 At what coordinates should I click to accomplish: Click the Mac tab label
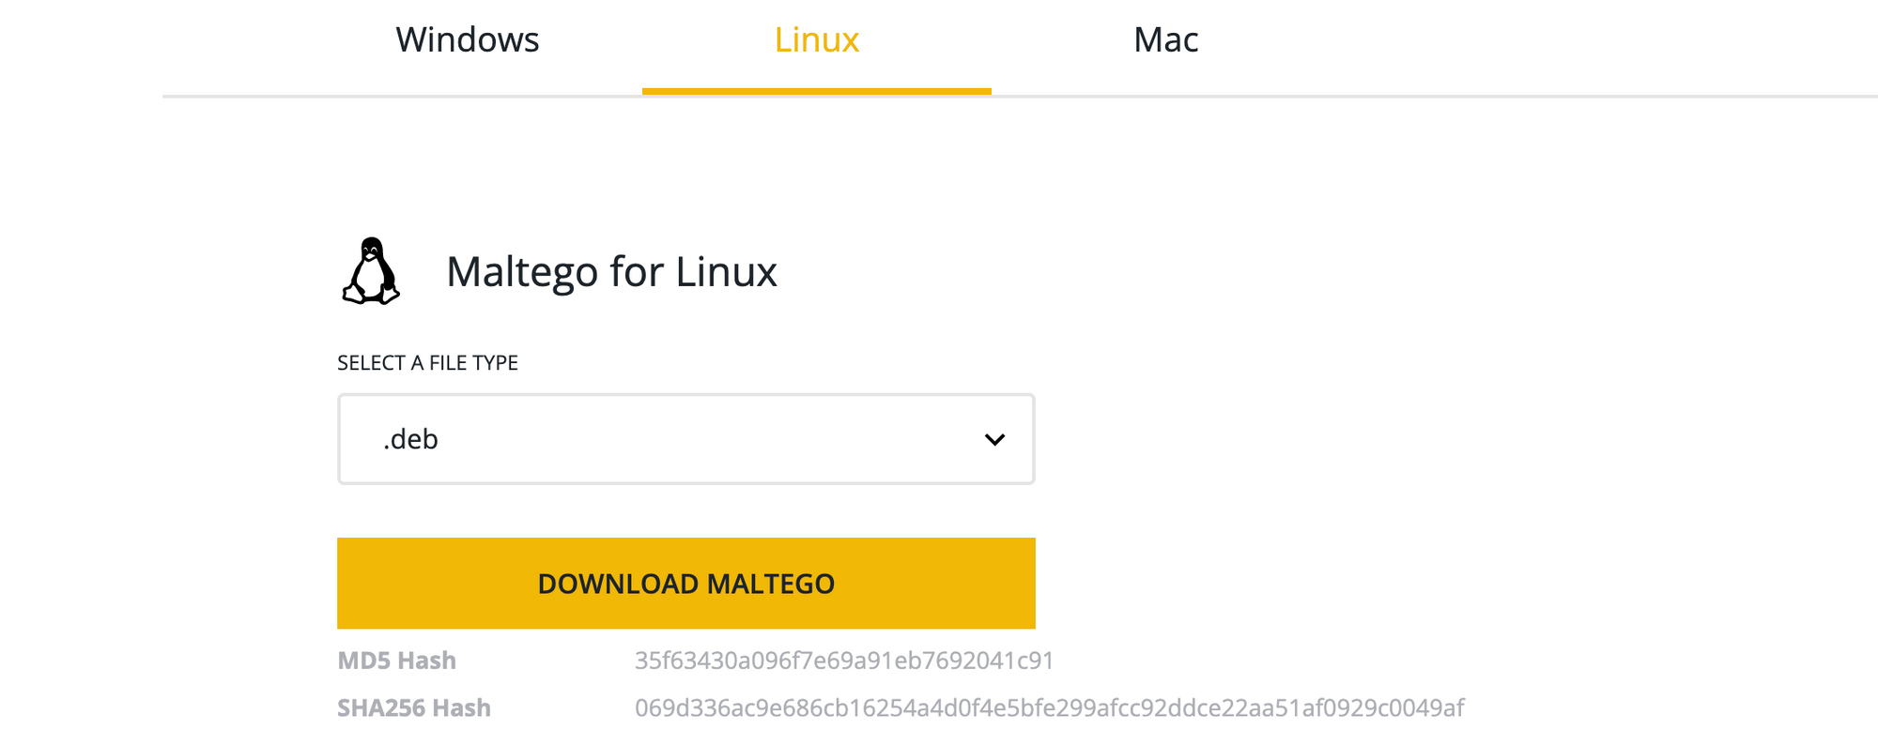click(x=1165, y=39)
